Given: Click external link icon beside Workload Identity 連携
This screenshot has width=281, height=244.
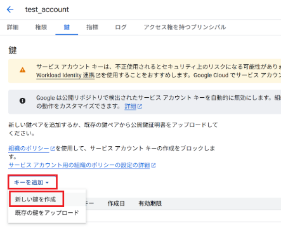Looking at the screenshot, I should pyautogui.click(x=98, y=76).
